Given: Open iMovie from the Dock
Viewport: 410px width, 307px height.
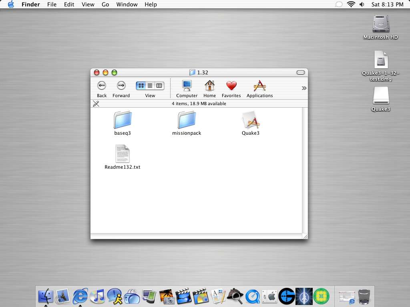Looking at the screenshot, I should pos(183,296).
